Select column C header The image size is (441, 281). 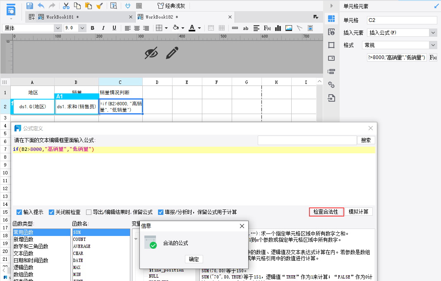(x=120, y=82)
